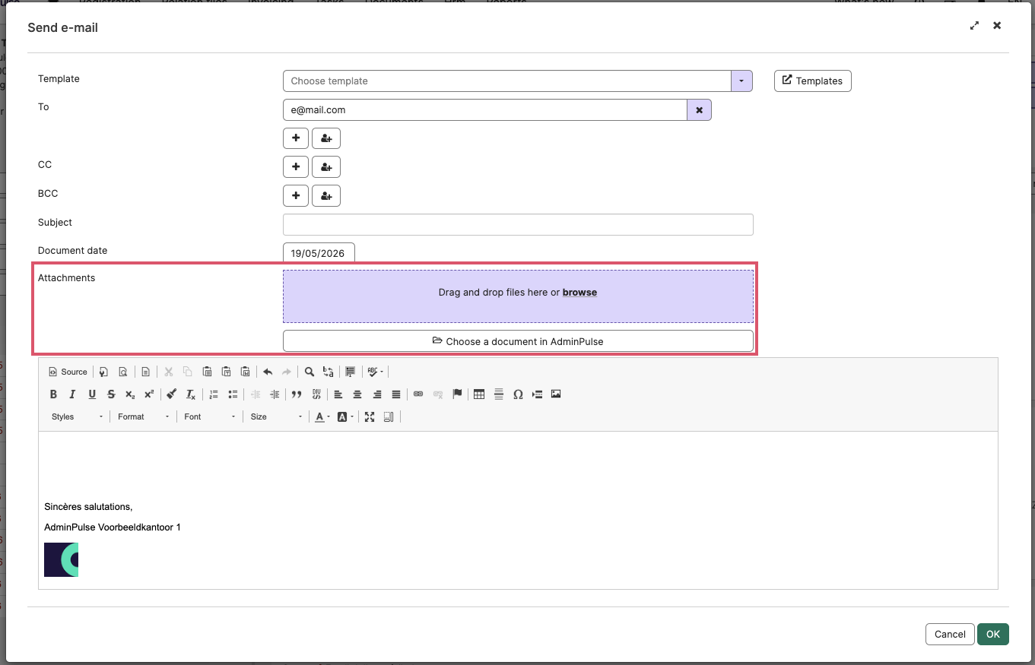Open the Choose template dropdown arrow
The width and height of the screenshot is (1035, 665).
coord(741,81)
